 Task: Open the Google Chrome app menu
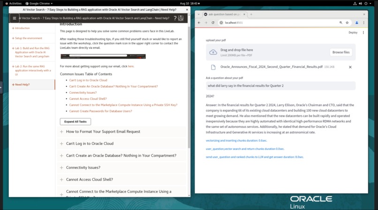[39, 4]
